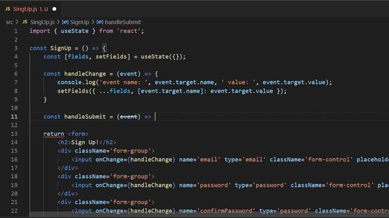Click the symbol icon before handleSubmit breadcrumb
389x218 pixels.
click(100, 22)
